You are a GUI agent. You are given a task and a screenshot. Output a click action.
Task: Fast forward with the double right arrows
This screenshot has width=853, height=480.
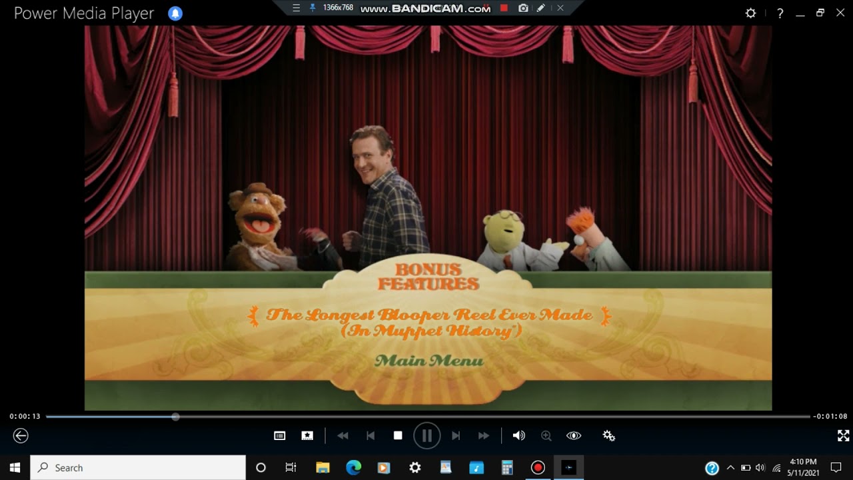click(x=484, y=435)
